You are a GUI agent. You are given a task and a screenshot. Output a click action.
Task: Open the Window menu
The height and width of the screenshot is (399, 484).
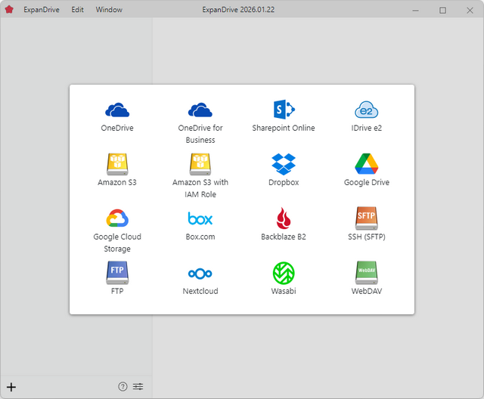(109, 10)
